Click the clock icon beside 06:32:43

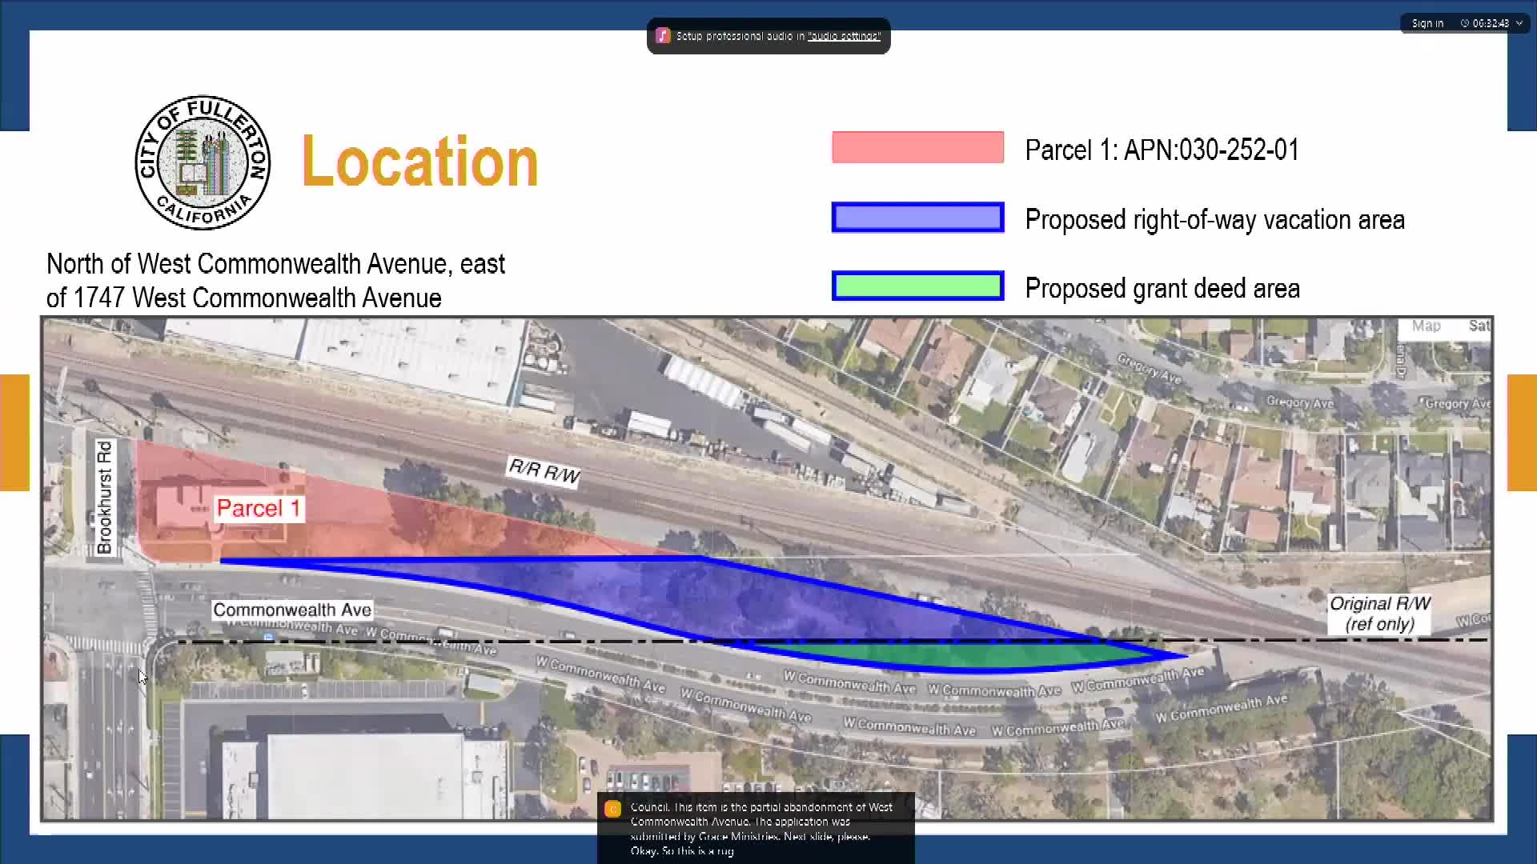(x=1464, y=23)
